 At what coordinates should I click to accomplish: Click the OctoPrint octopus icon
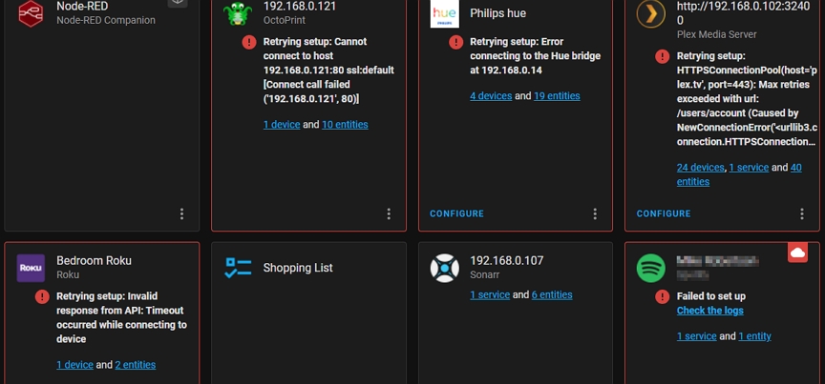click(238, 13)
